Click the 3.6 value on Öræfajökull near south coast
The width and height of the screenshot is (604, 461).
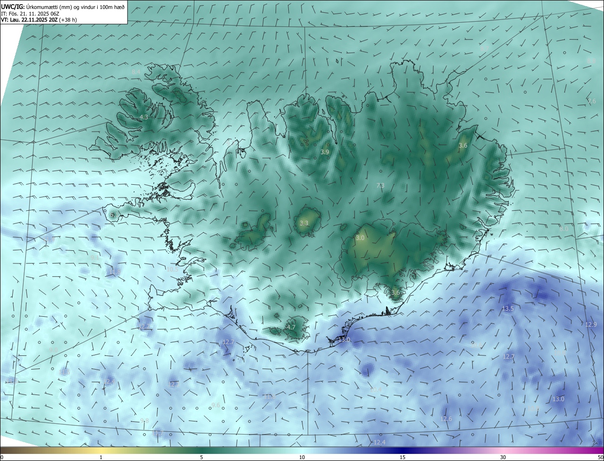pyautogui.click(x=395, y=292)
